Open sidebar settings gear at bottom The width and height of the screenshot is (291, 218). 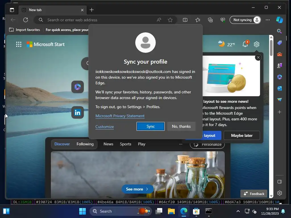click(280, 193)
